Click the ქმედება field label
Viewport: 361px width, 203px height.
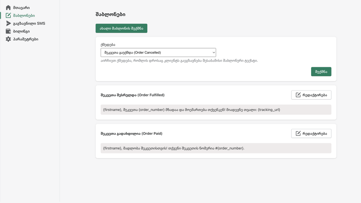[x=108, y=45]
